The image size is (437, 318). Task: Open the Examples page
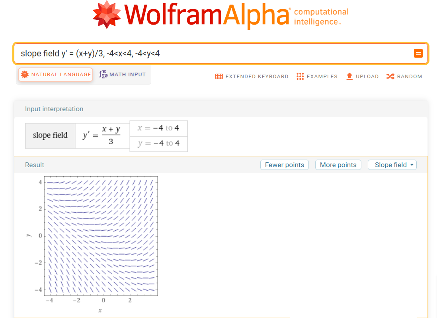click(x=317, y=76)
